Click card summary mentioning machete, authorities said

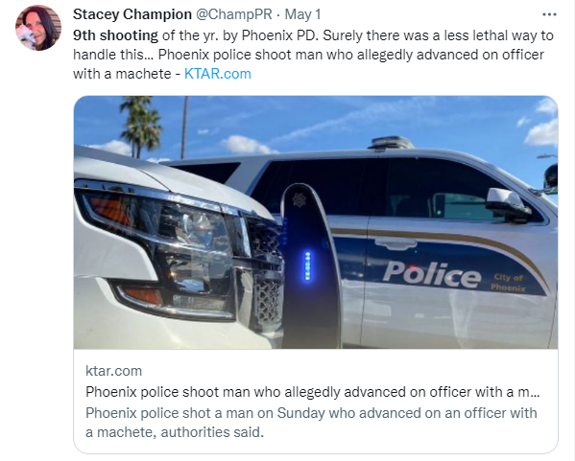[311, 423]
